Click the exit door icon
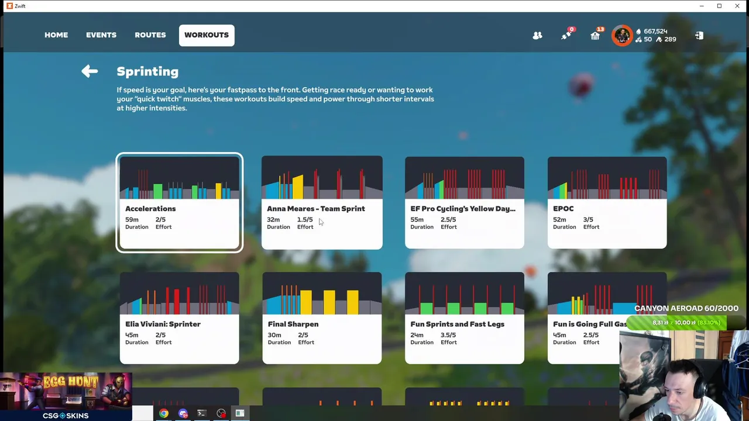 point(699,36)
